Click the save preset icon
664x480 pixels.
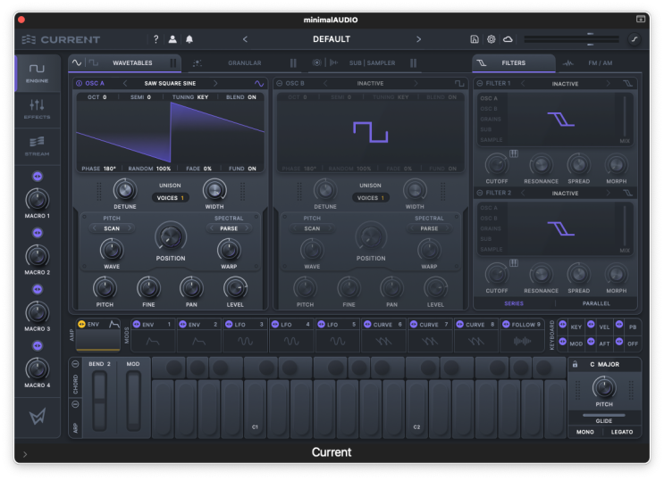[475, 39]
